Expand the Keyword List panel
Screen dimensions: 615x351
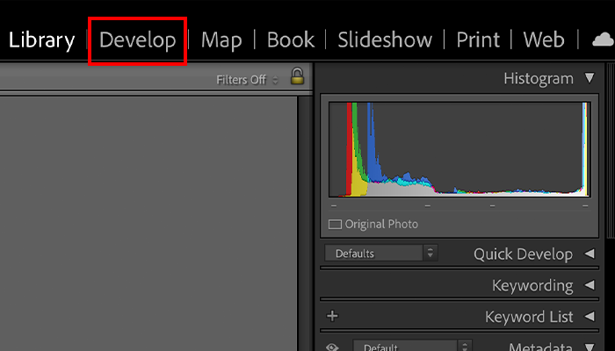coord(590,316)
